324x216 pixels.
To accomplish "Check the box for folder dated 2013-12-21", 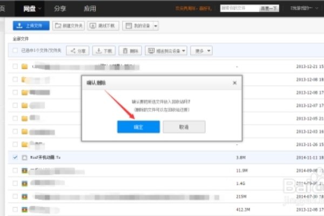I will pyautogui.click(x=15, y=66).
